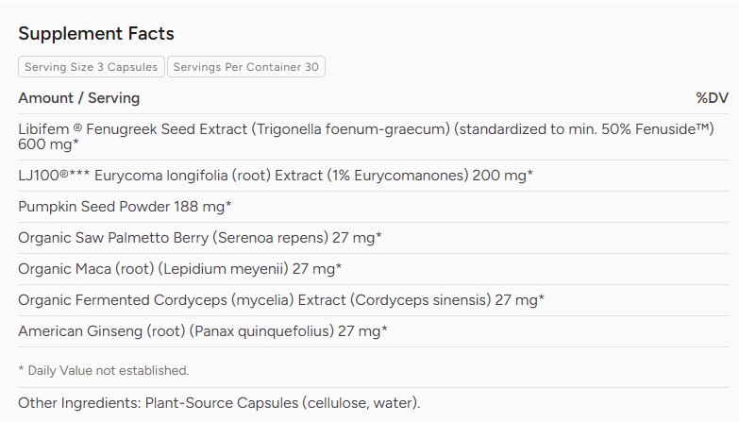Click the Serenoa repens text
The height and width of the screenshot is (422, 739).
point(270,238)
